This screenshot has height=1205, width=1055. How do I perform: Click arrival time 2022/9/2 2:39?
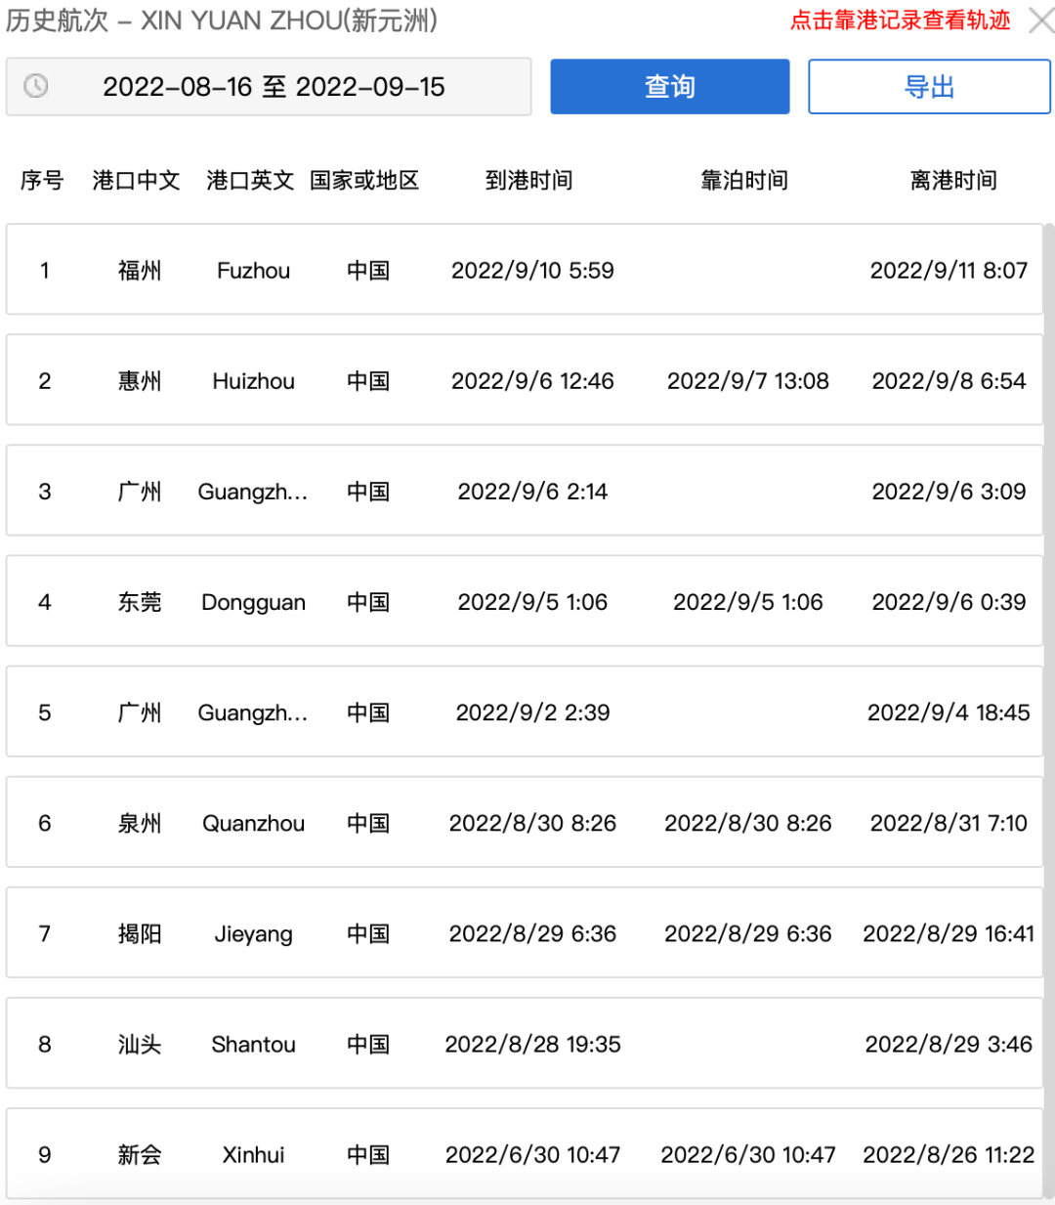532,712
